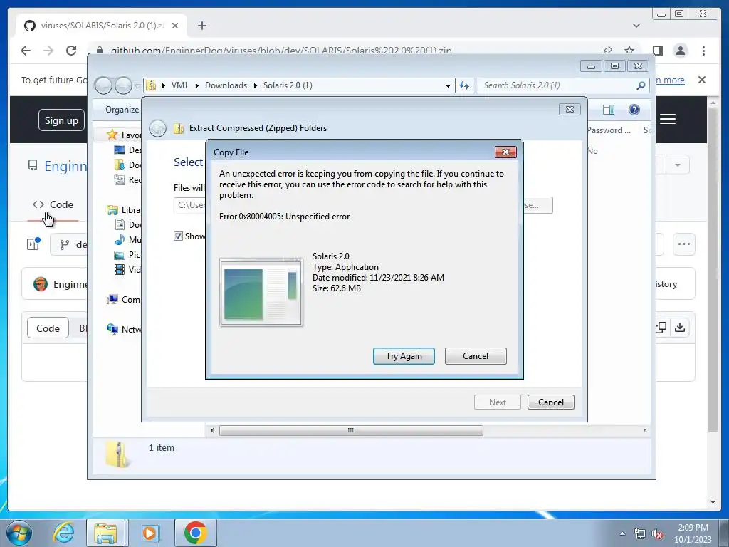The height and width of the screenshot is (547, 729).
Task: Open the Explorer address bar history dropdown
Action: [x=448, y=85]
